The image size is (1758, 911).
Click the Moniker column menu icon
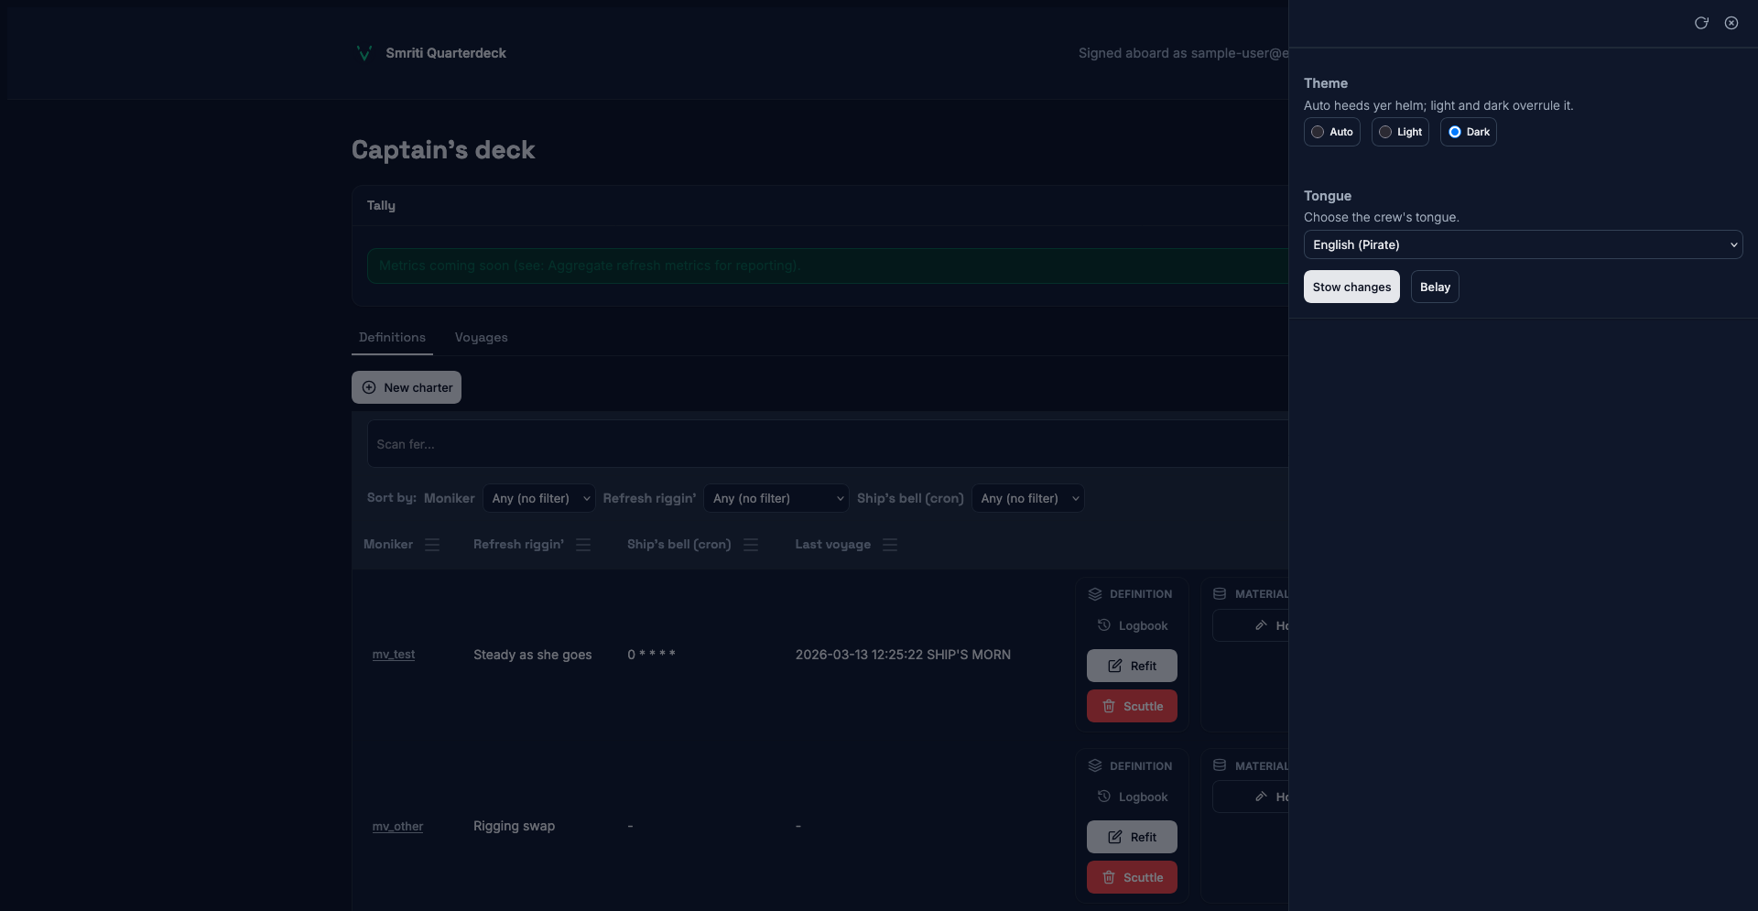(432, 545)
